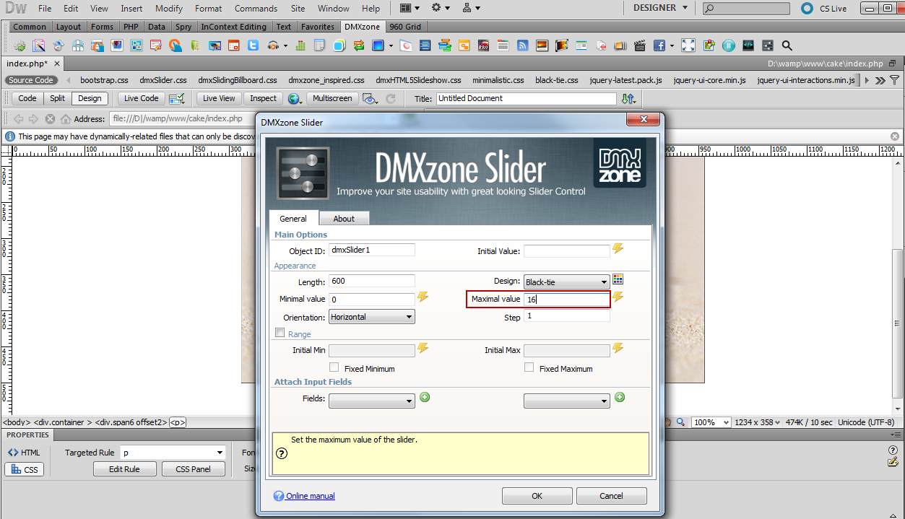Click the Object ID input field
Viewport: 905px width, 519px height.
pos(372,250)
